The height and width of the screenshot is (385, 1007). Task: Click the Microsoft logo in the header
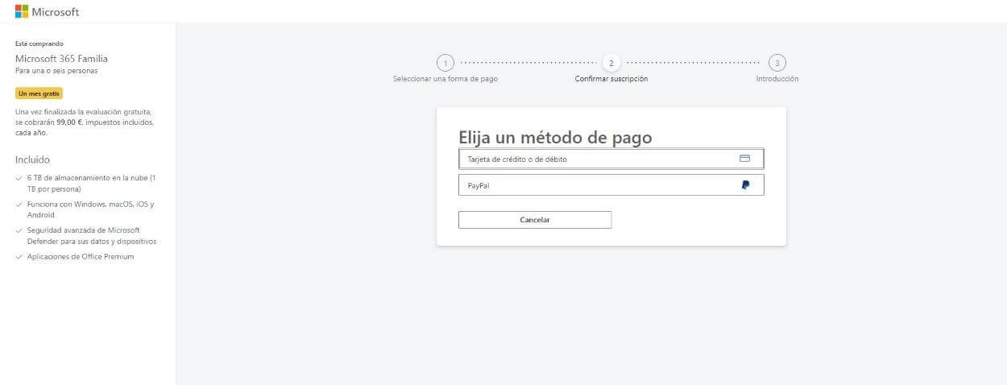(47, 12)
